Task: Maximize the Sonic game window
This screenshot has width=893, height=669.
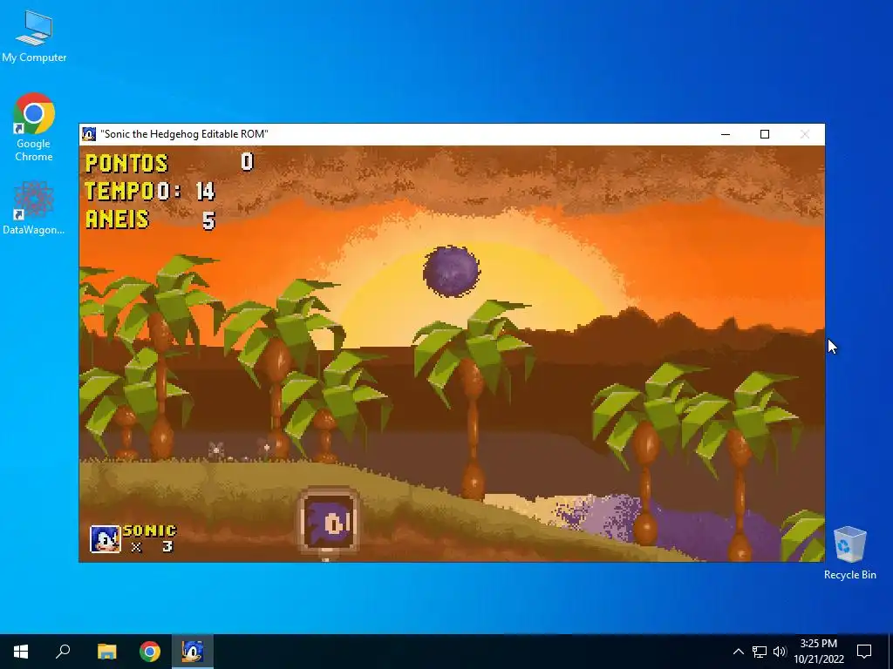Action: tap(765, 134)
